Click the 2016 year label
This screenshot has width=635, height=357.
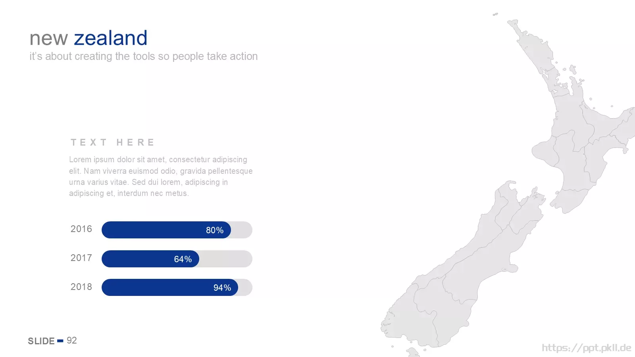click(81, 229)
